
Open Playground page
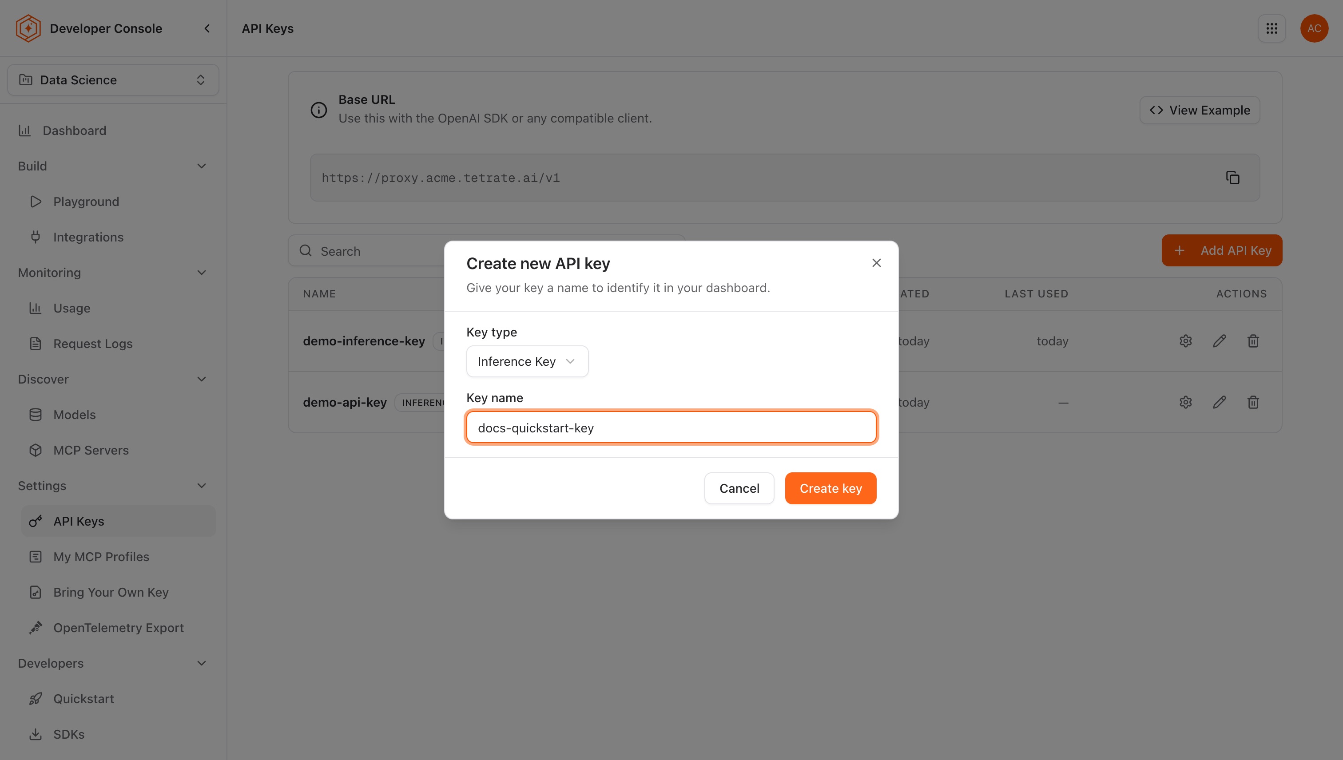(x=118, y=202)
